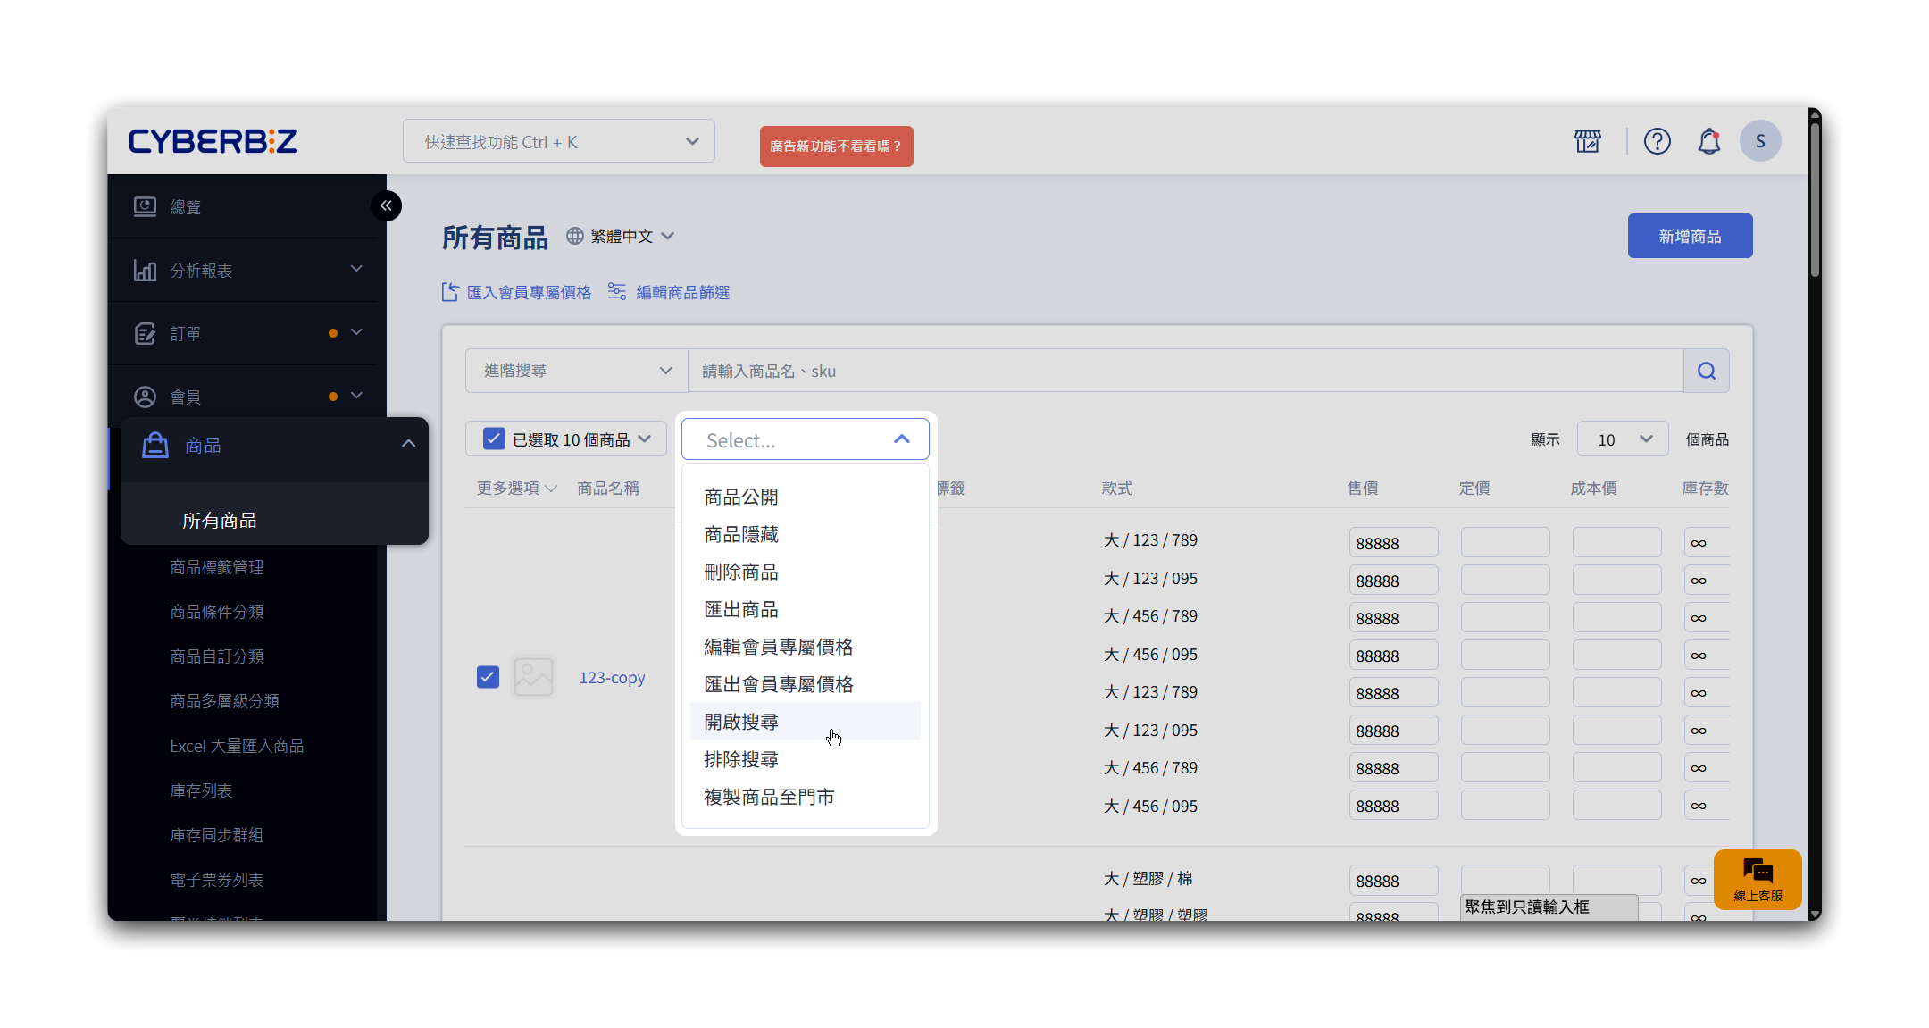The height and width of the screenshot is (1028, 1929).
Task: Expand the 進階搜尋 dropdown
Action: (x=576, y=371)
